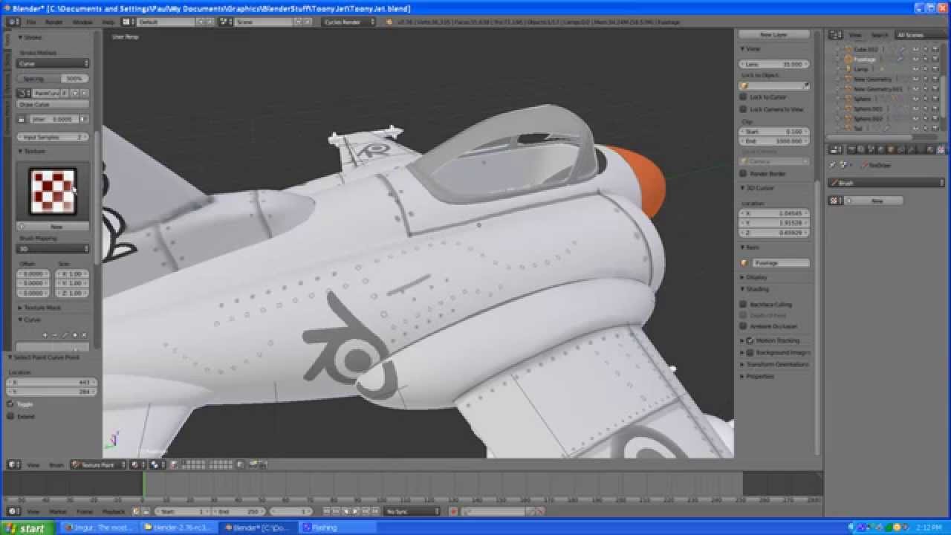Click the timeline End frame field
This screenshot has height=535, width=951.
click(x=238, y=511)
